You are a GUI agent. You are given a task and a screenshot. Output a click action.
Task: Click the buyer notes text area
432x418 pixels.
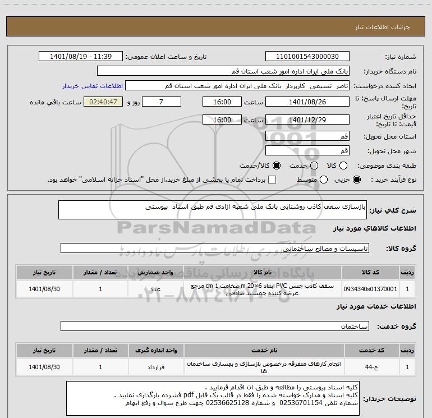213,398
